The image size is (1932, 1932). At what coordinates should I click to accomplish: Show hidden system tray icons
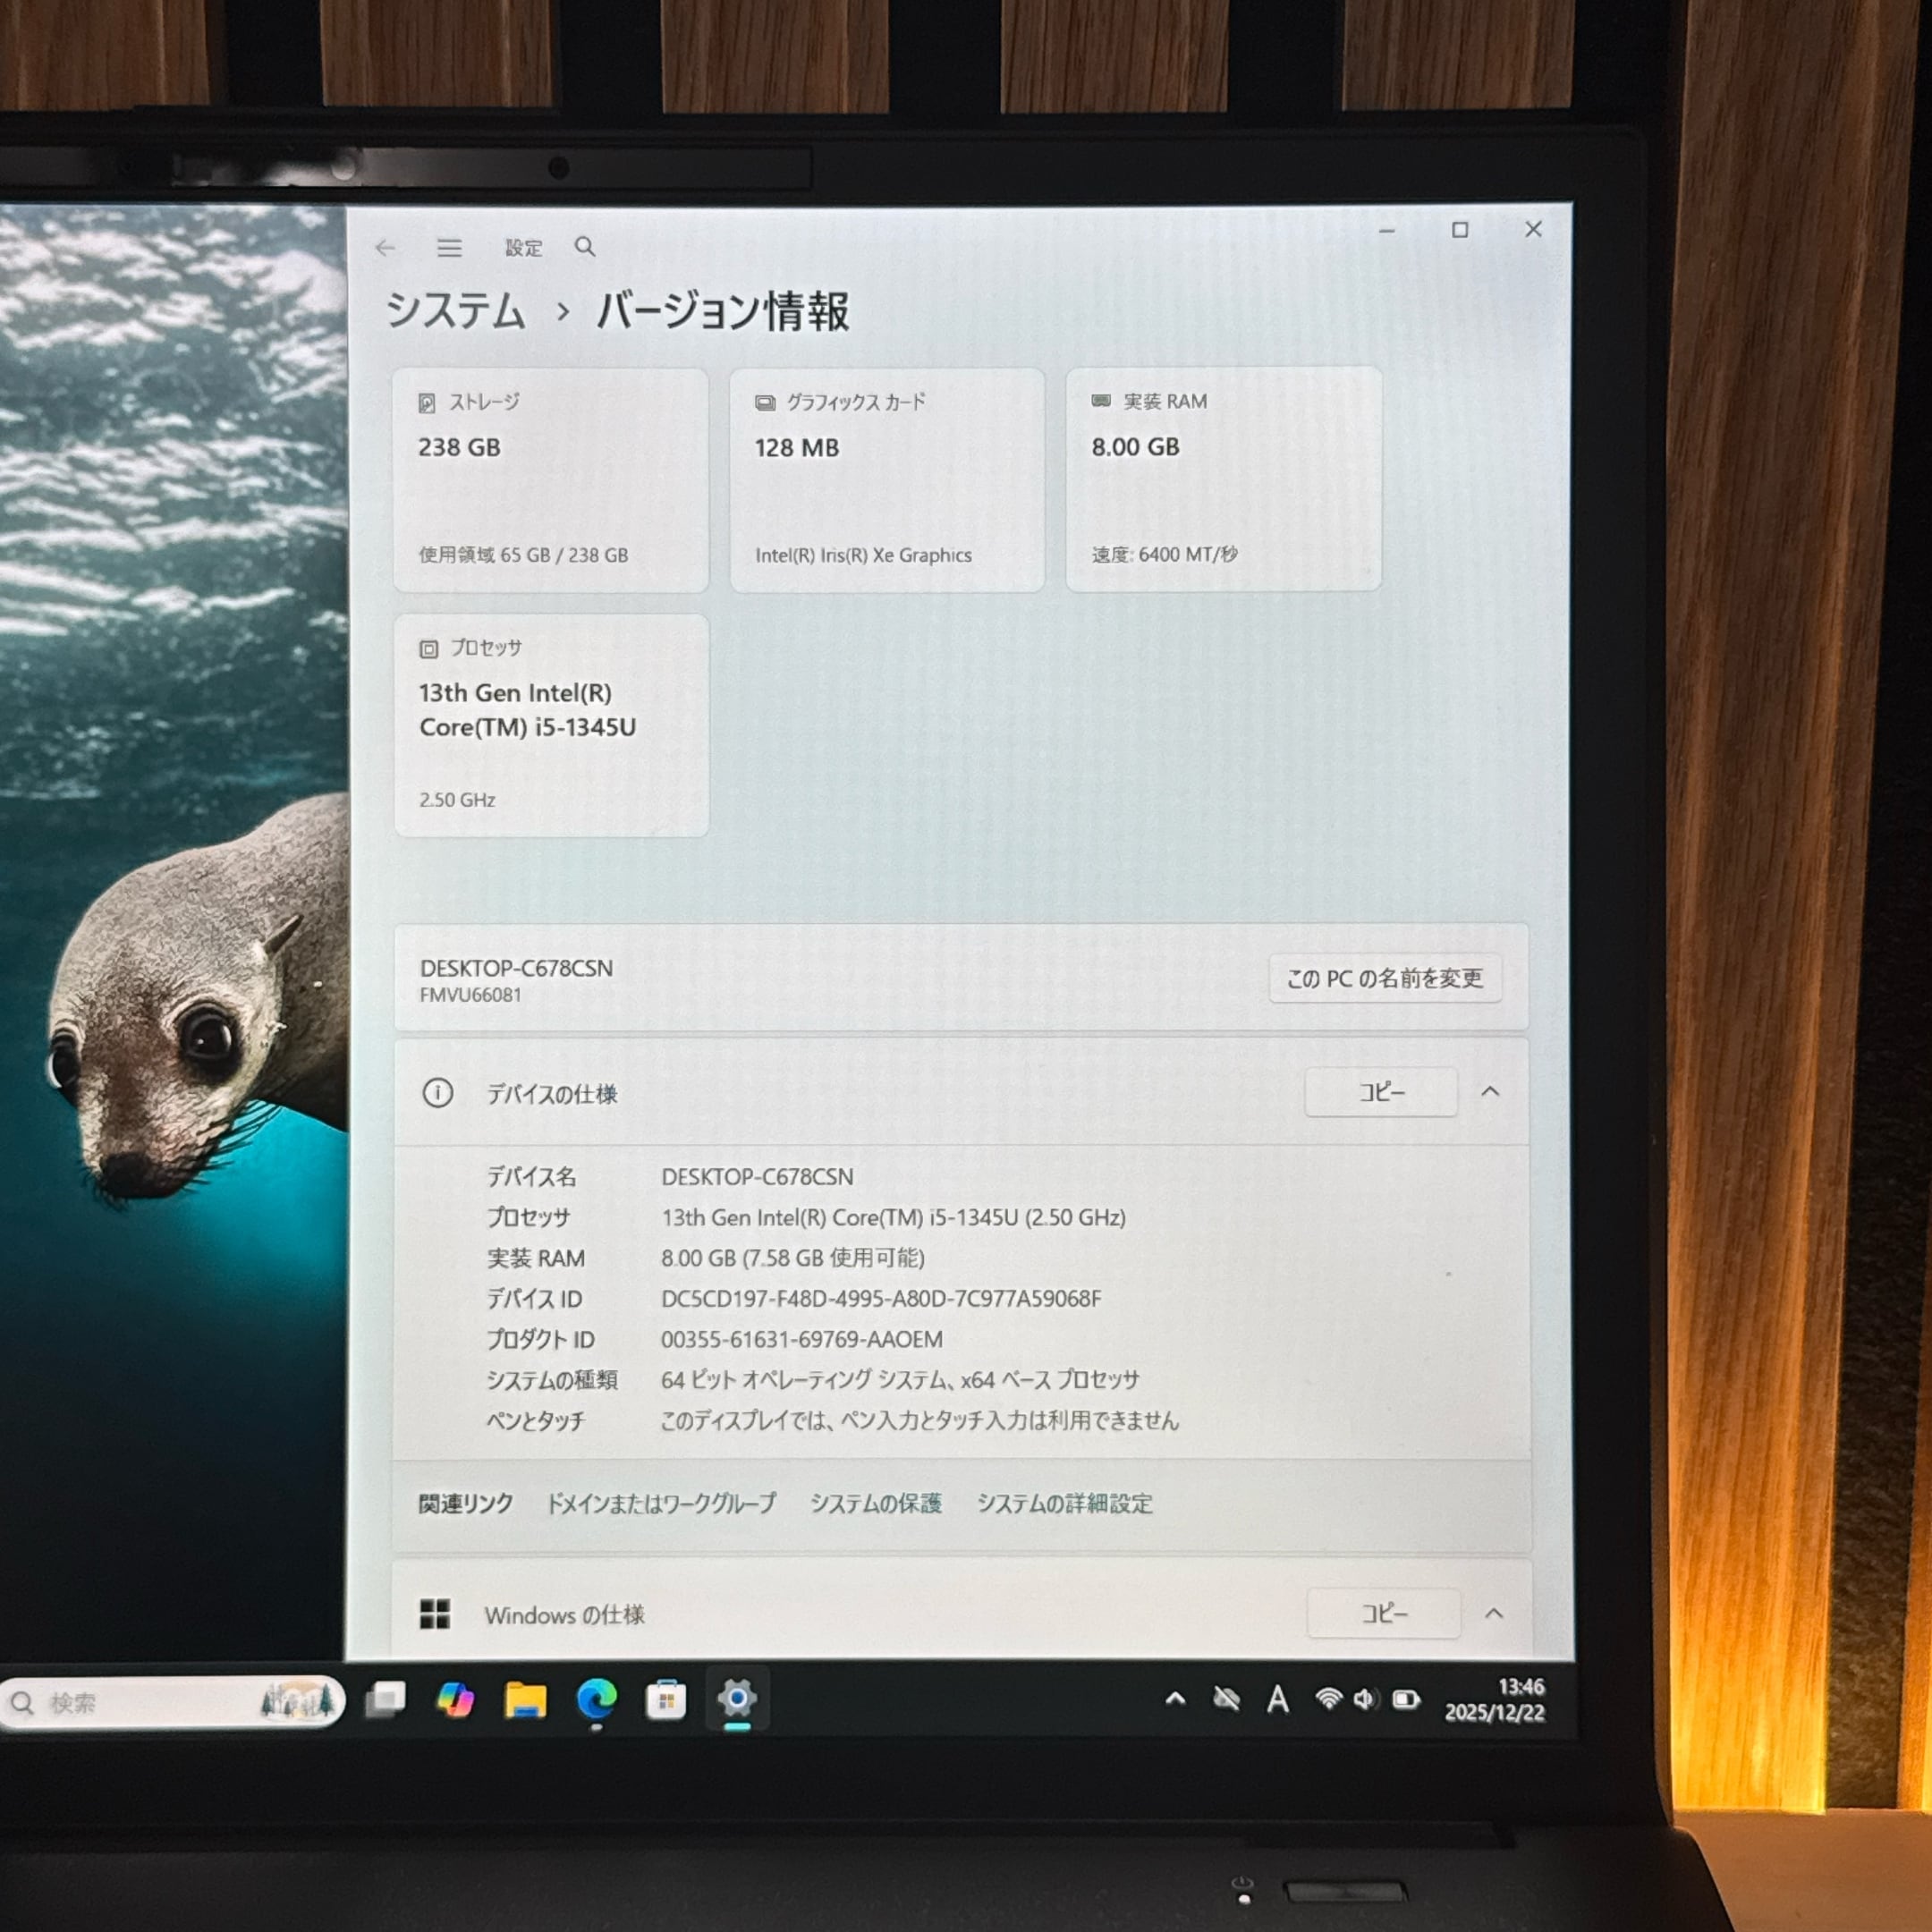(1176, 1699)
